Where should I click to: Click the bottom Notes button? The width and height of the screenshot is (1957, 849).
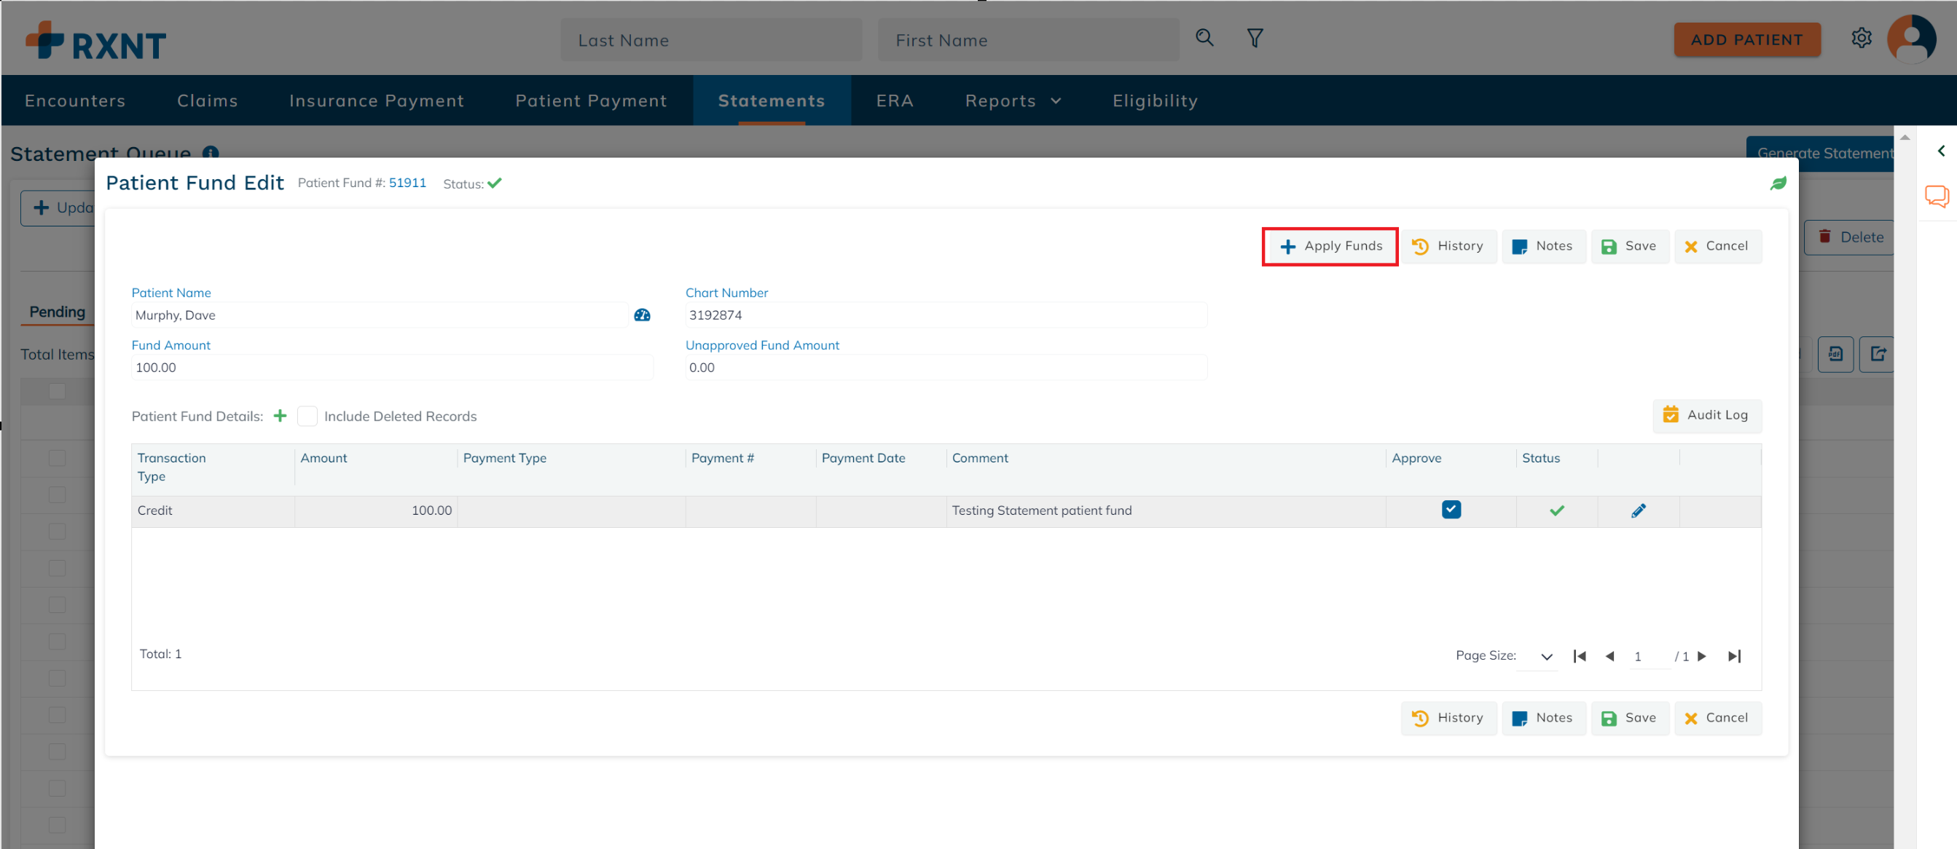coord(1543,718)
